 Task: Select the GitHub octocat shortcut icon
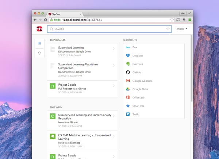[x=128, y=72]
